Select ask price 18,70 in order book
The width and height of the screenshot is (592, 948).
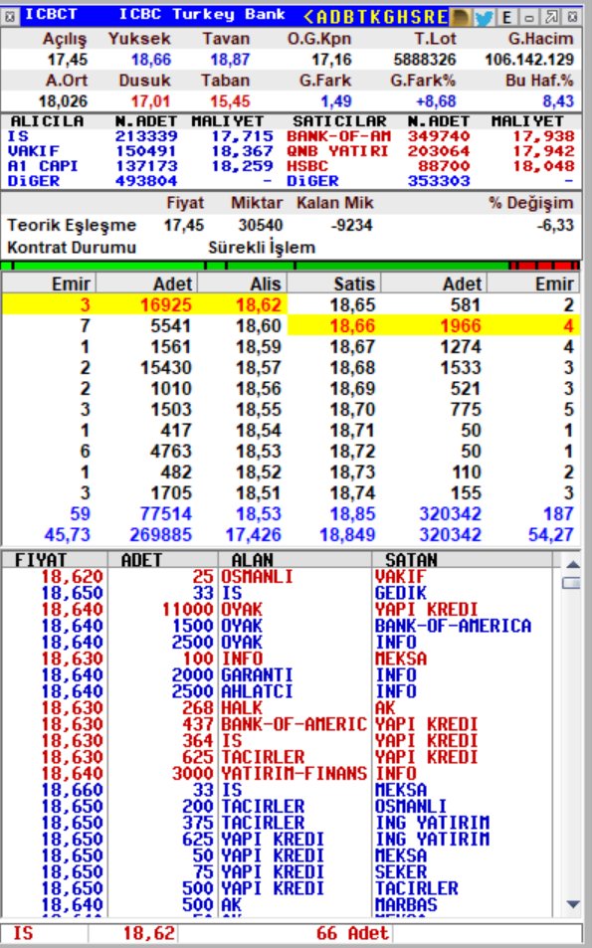(352, 409)
